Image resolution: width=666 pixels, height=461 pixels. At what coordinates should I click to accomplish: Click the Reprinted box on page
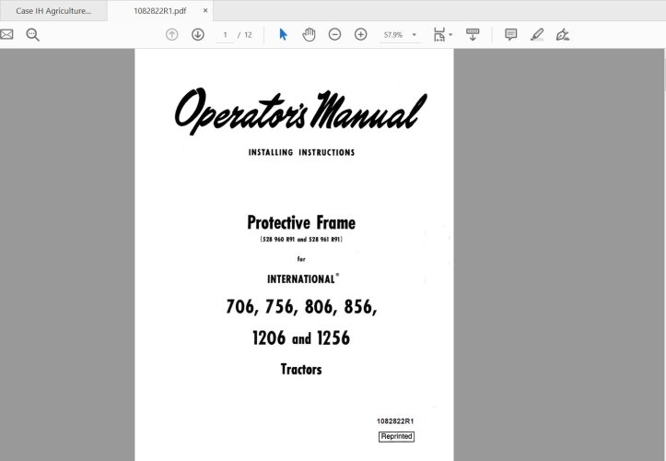[x=396, y=436]
